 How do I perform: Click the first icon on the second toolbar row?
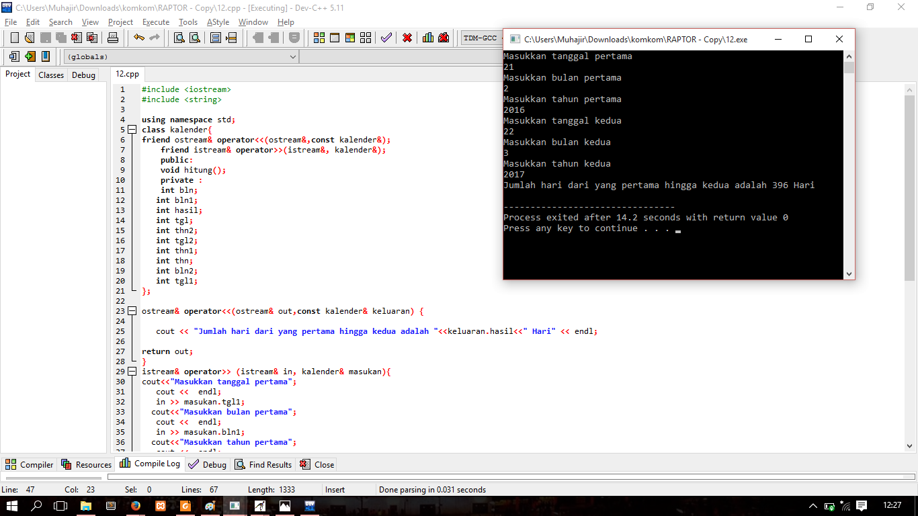tap(14, 56)
